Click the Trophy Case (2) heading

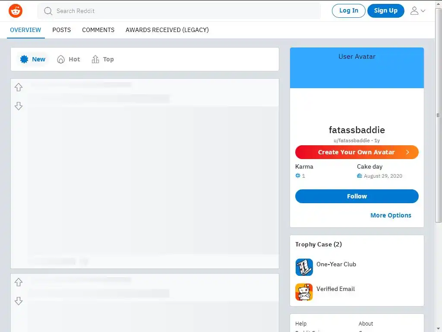click(318, 245)
